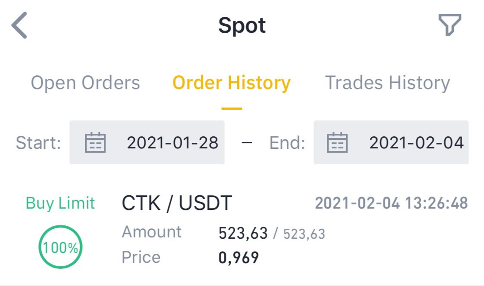Tap the 100% filled progress circle
This screenshot has width=484, height=286.
61,247
